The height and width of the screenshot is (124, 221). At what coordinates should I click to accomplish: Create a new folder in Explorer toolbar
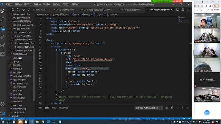18,10
